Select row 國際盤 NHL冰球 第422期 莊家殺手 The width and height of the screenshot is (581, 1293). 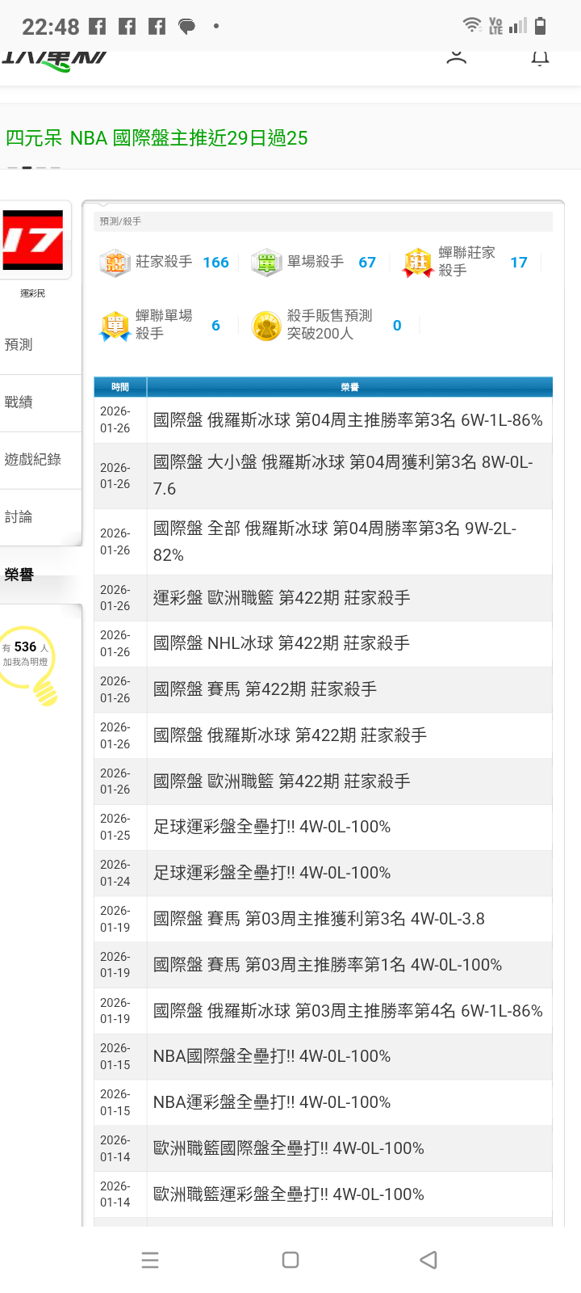click(x=323, y=644)
